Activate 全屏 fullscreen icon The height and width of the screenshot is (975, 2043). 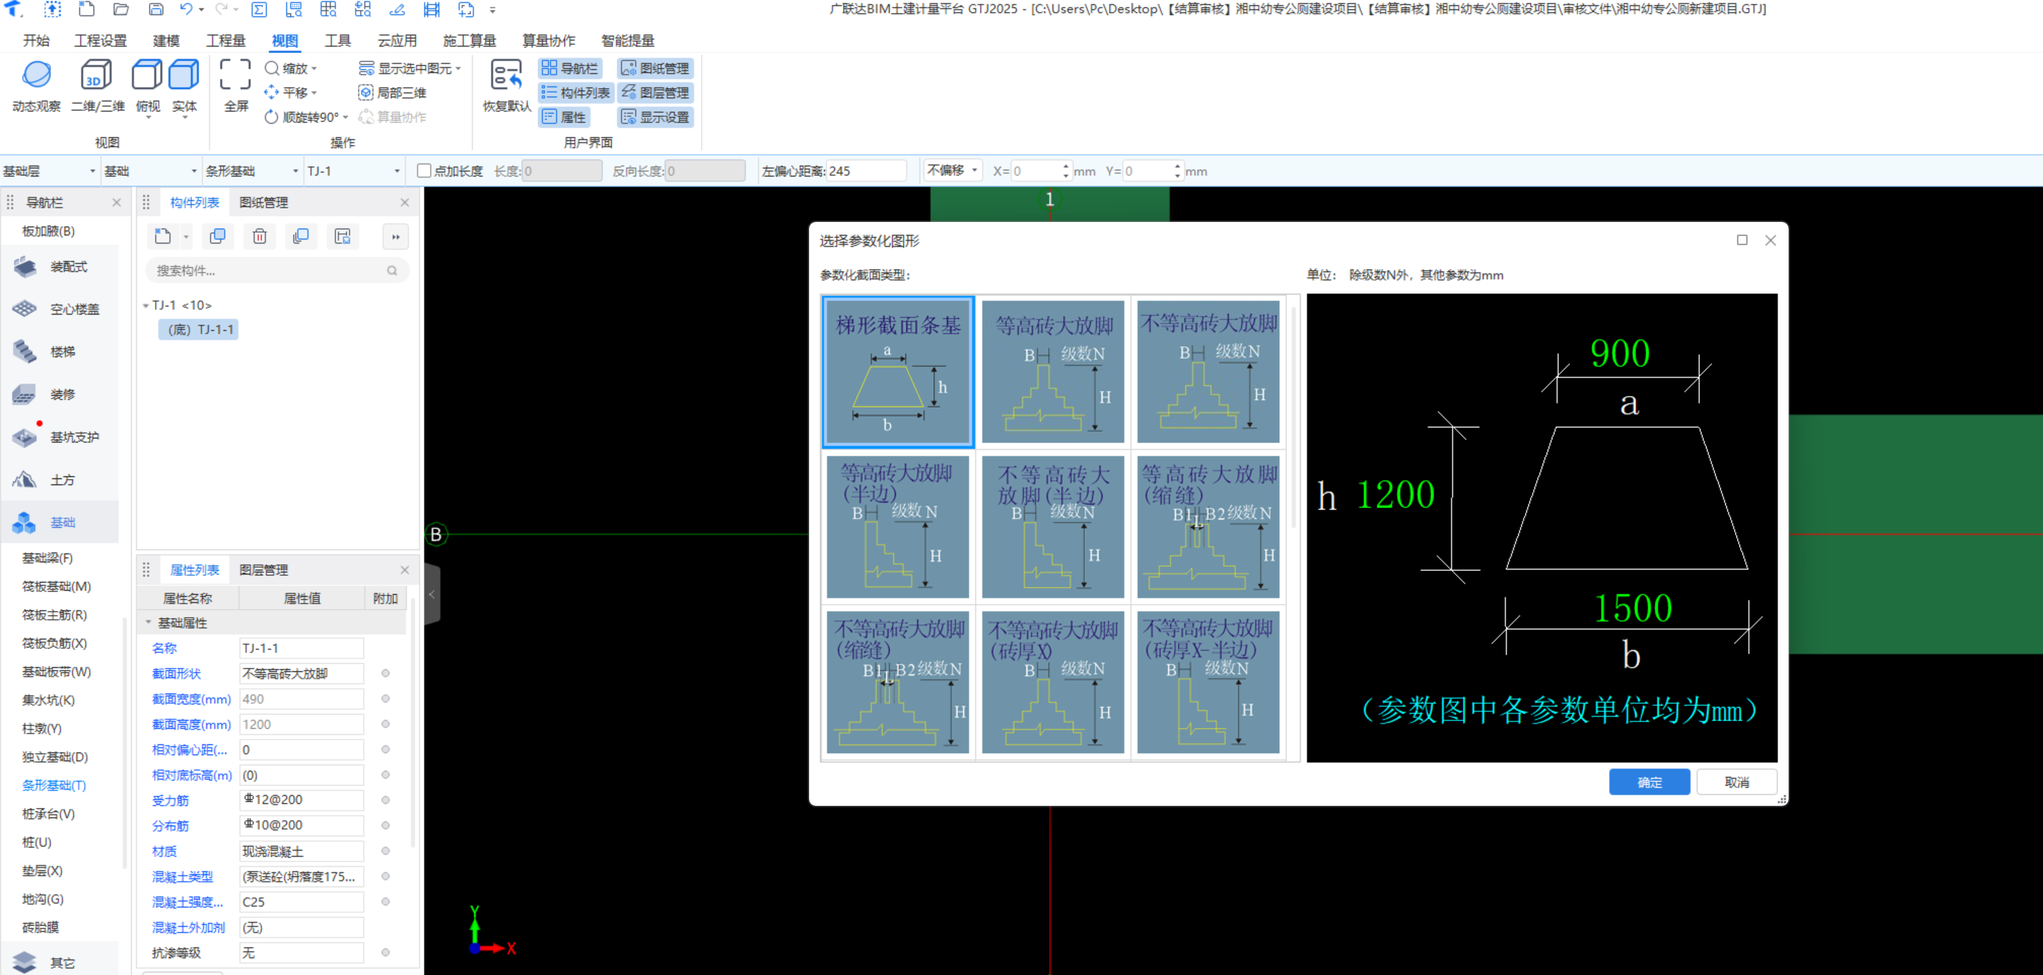[x=235, y=75]
